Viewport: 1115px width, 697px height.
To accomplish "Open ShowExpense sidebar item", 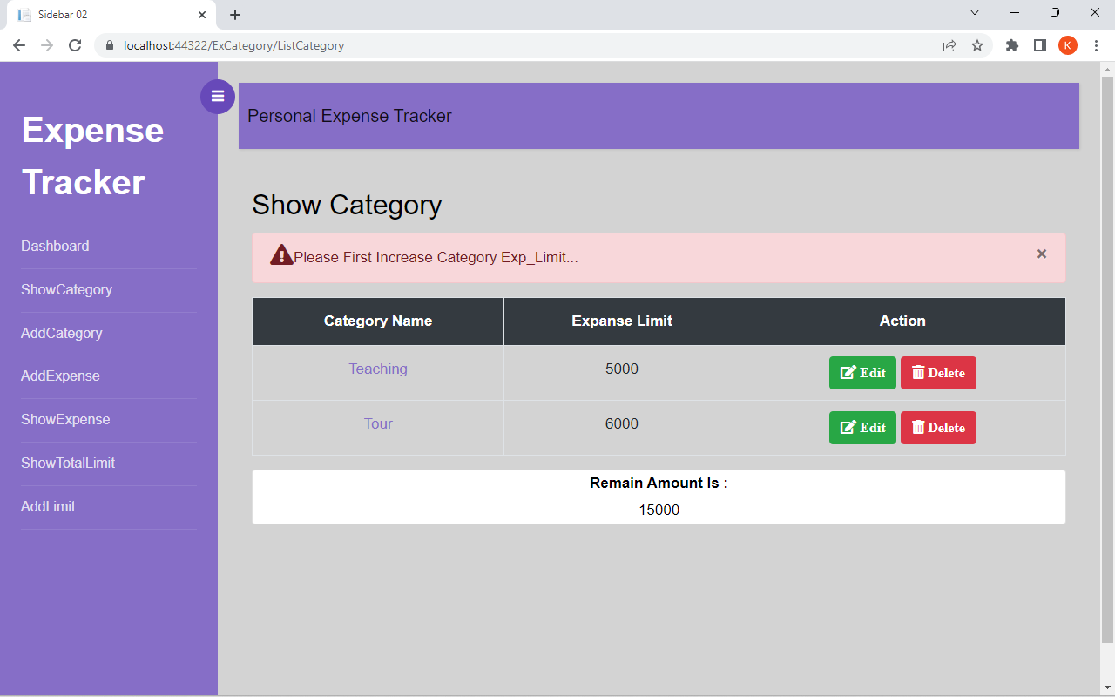I will [65, 419].
